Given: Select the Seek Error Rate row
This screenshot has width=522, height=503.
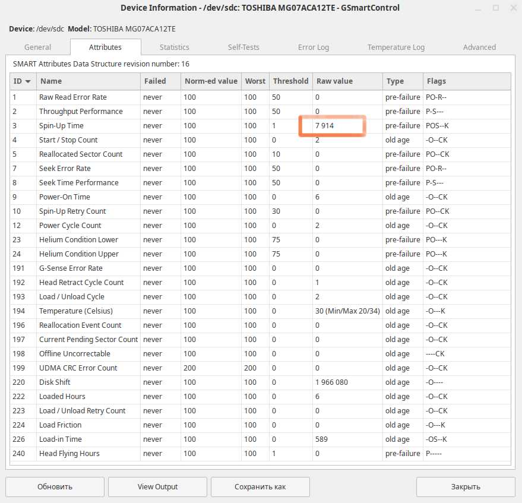Looking at the screenshot, I should pos(260,169).
